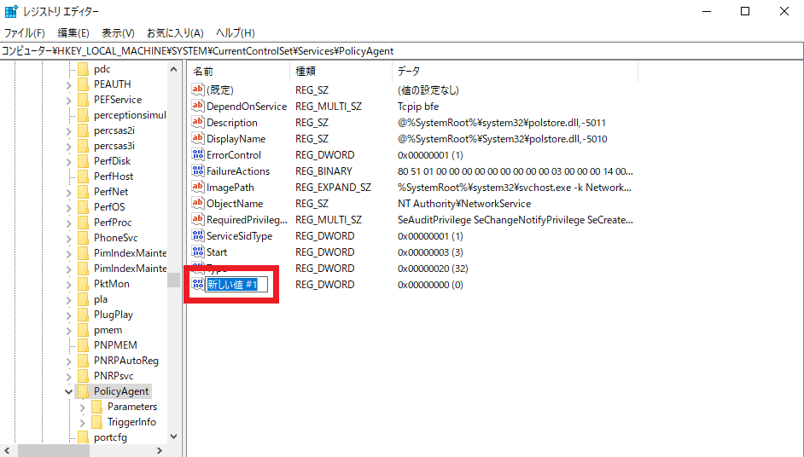Click the ImagePath value icon
804x457 pixels.
[198, 187]
